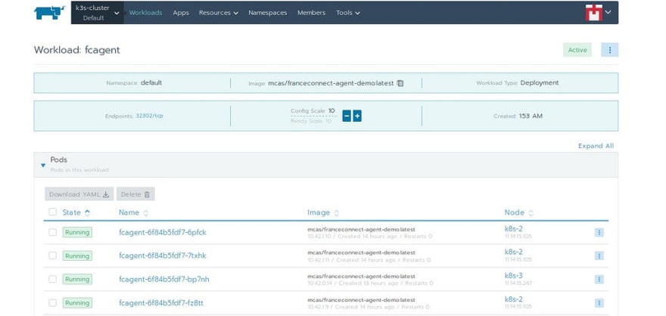Open pod fcagent-6f84b5fdf7-fz8tt

(161, 303)
